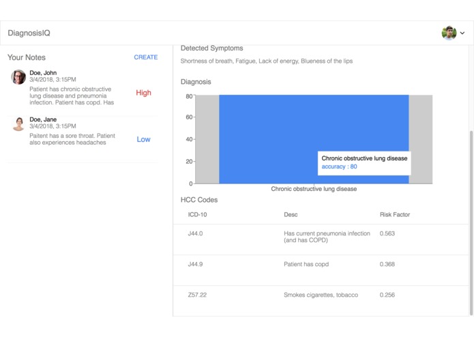Click the Patient has copd description
The image size is (474, 337).
point(306,264)
